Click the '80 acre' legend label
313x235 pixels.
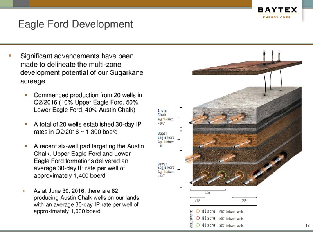click(x=209, y=211)
